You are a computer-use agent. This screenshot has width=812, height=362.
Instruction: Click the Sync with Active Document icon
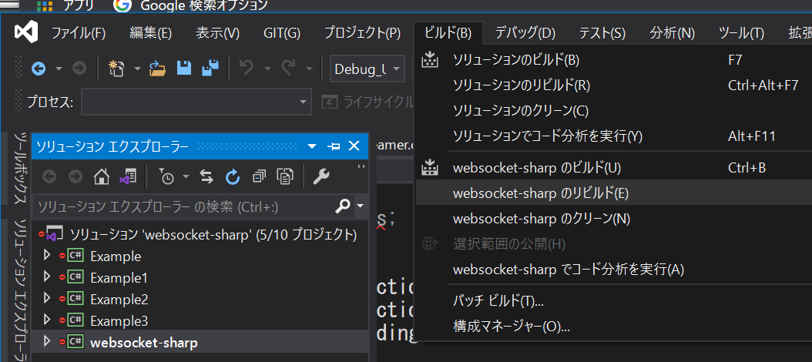(x=206, y=177)
